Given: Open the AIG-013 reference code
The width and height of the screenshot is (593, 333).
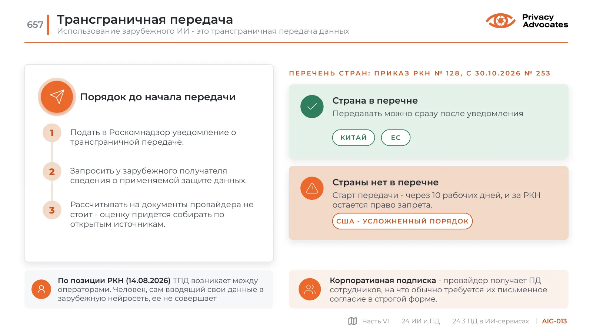Looking at the screenshot, I should tap(554, 321).
